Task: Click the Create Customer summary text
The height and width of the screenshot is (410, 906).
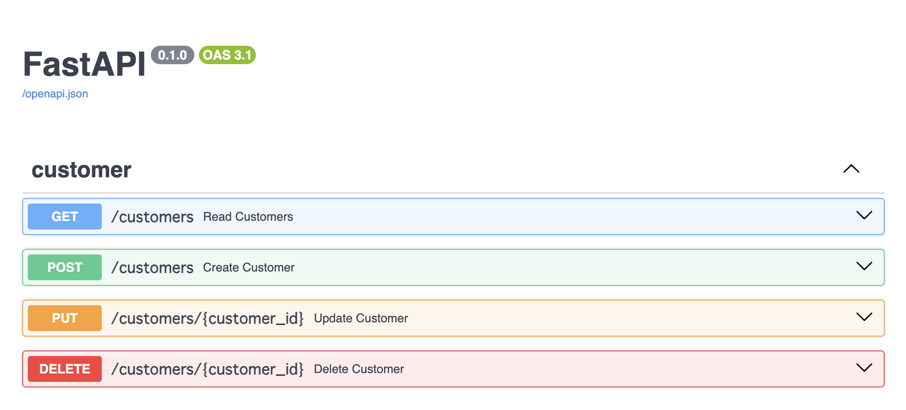Action: click(x=248, y=268)
